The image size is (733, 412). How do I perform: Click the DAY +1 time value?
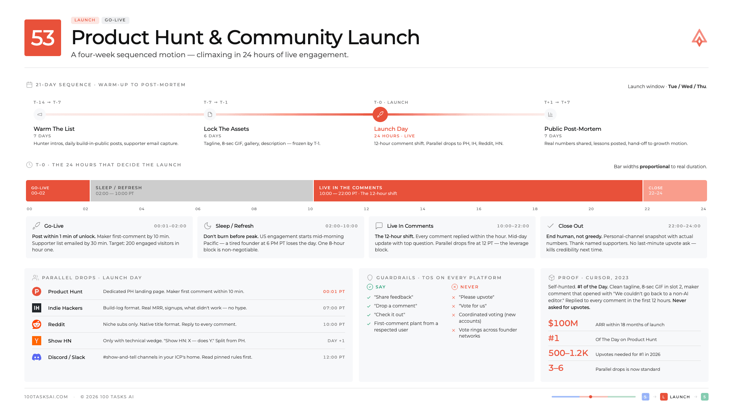point(336,341)
